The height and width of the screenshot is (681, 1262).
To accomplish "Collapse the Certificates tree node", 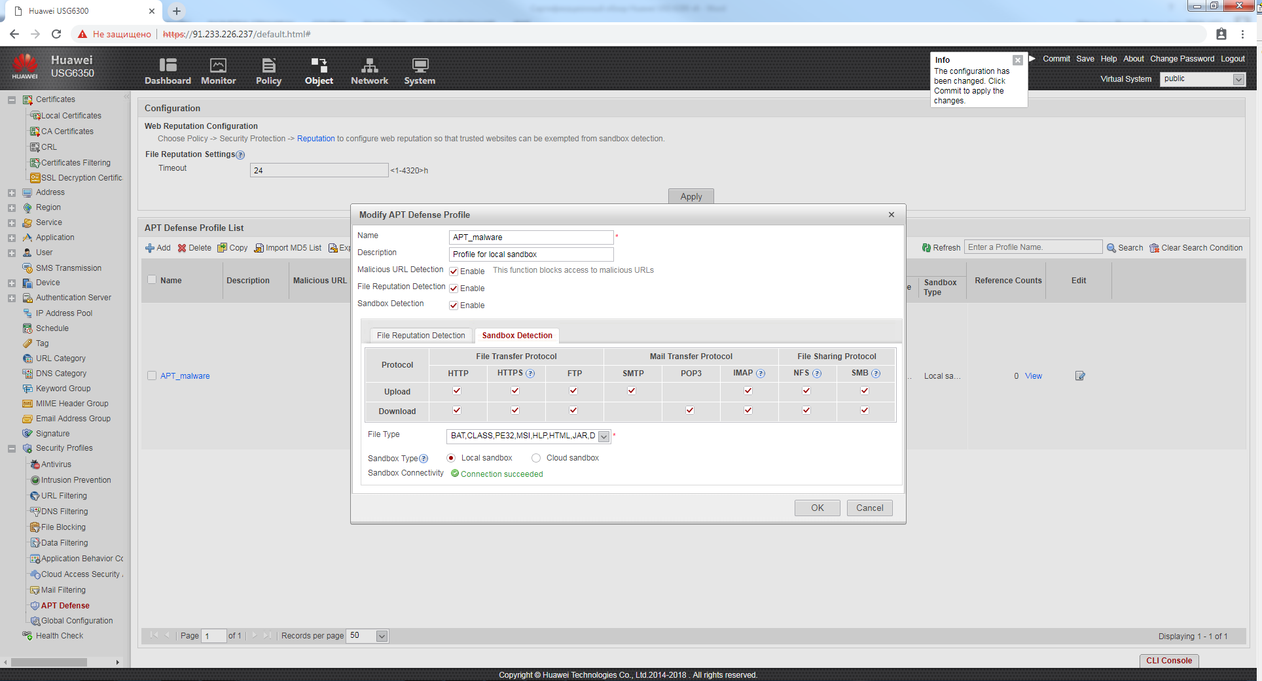I will [12, 100].
